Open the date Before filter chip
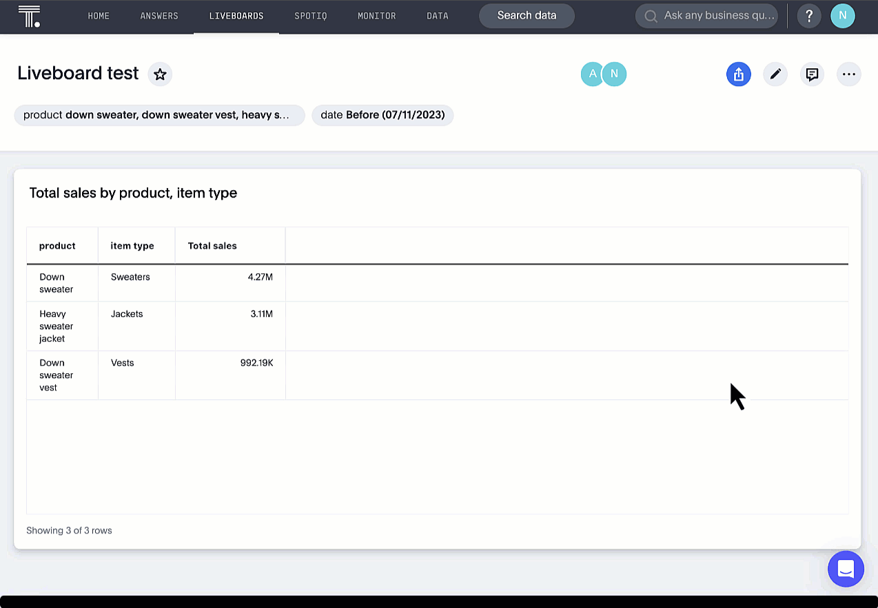This screenshot has width=878, height=608. [382, 115]
